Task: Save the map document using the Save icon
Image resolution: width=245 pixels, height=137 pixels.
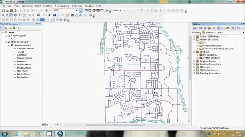Action: pyautogui.click(x=11, y=10)
